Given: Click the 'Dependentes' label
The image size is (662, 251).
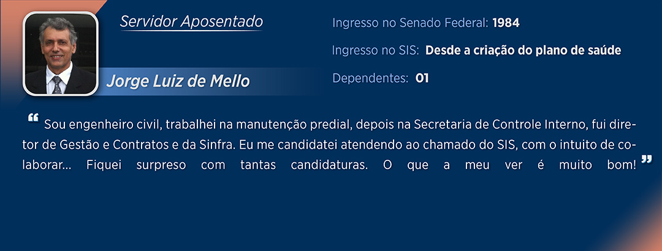Looking at the screenshot, I should 370,78.
